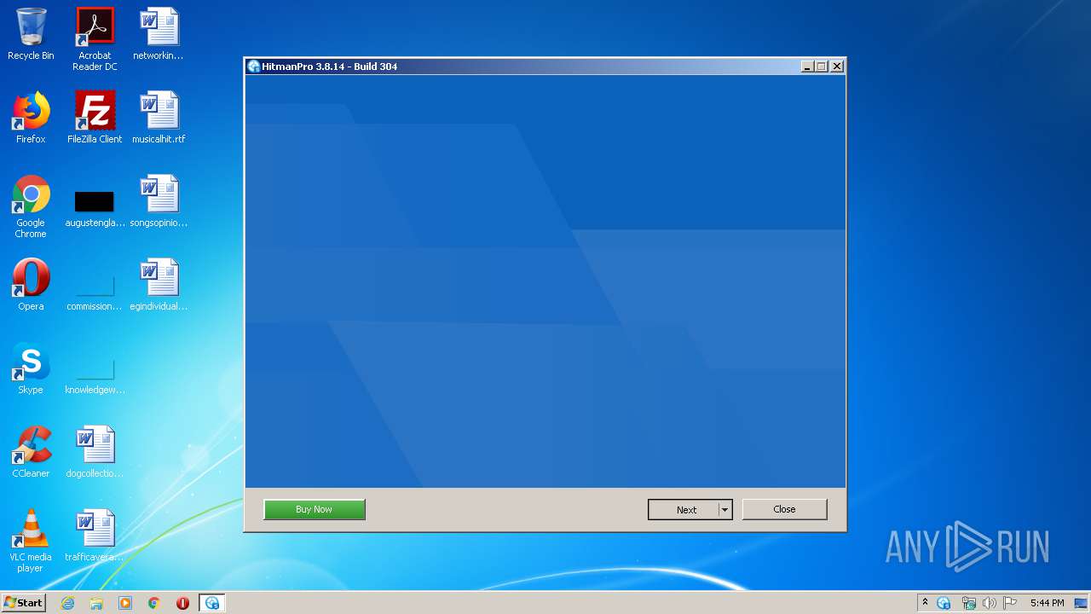Click the Buy Now button
1091x614 pixels.
coord(315,509)
